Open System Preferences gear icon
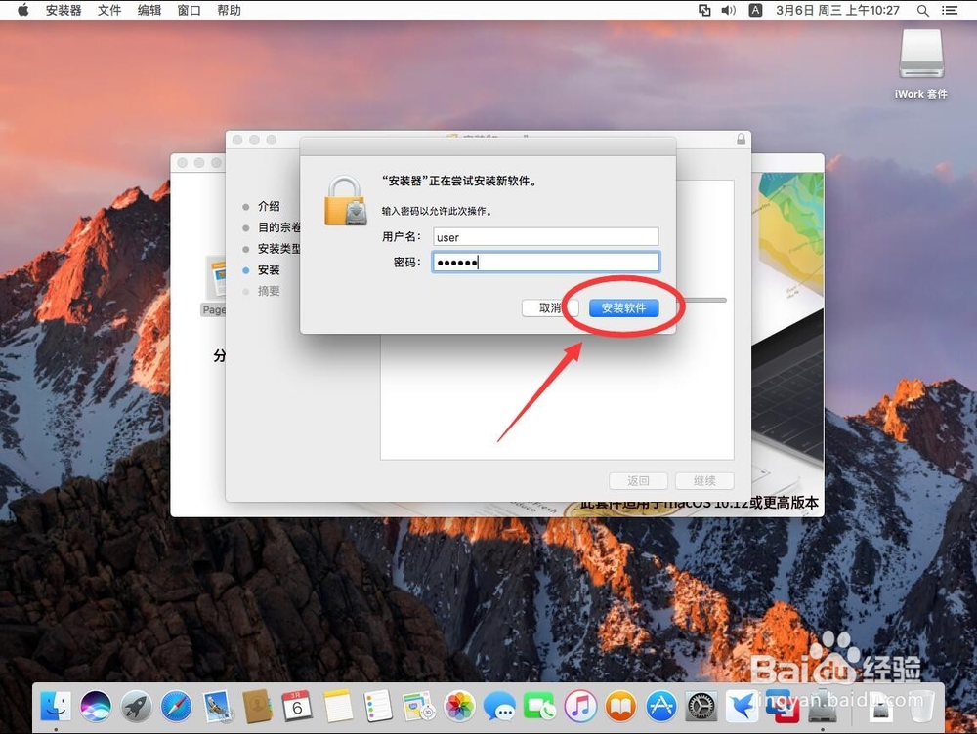 point(701,706)
